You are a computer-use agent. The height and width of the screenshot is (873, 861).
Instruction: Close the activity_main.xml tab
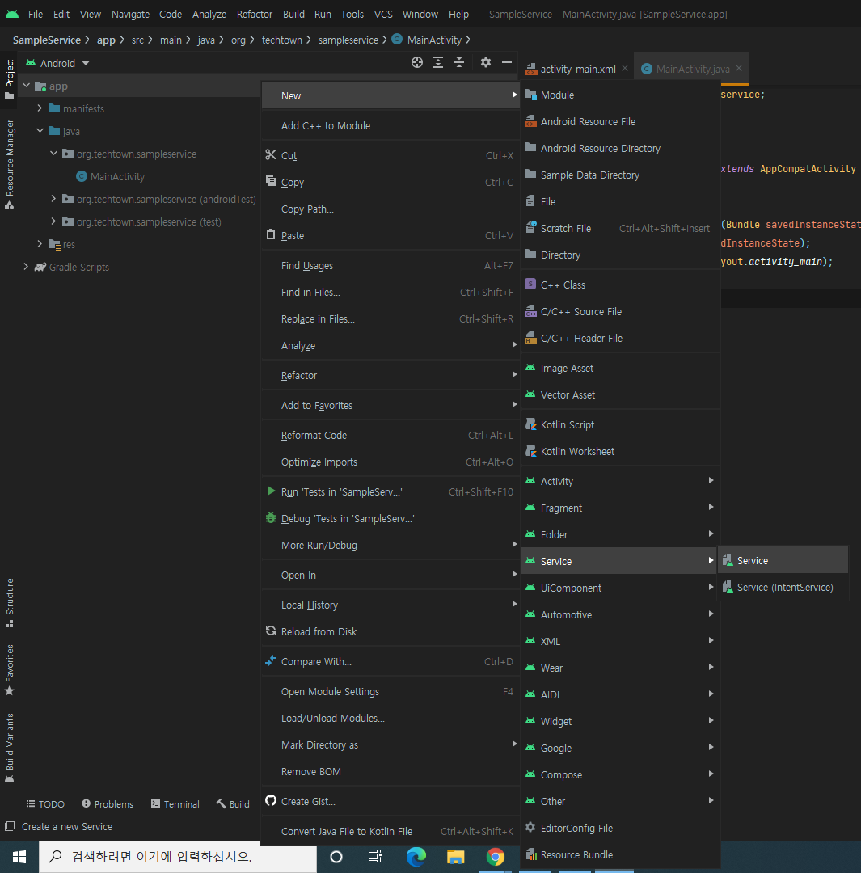click(625, 68)
